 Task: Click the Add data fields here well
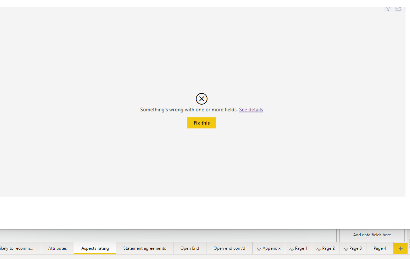(372, 235)
